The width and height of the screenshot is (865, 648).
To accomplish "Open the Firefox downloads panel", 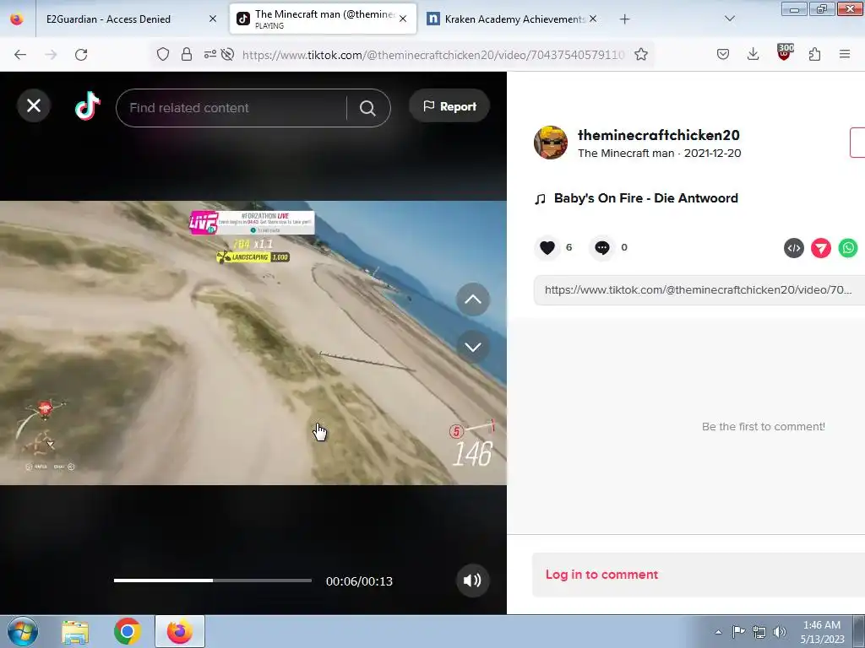I will point(753,54).
